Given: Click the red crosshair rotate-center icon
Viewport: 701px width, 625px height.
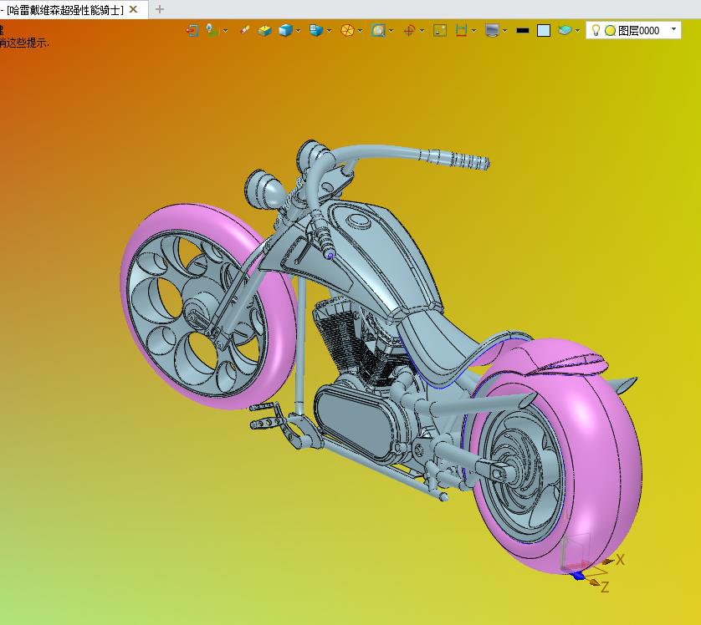Looking at the screenshot, I should pyautogui.click(x=409, y=30).
